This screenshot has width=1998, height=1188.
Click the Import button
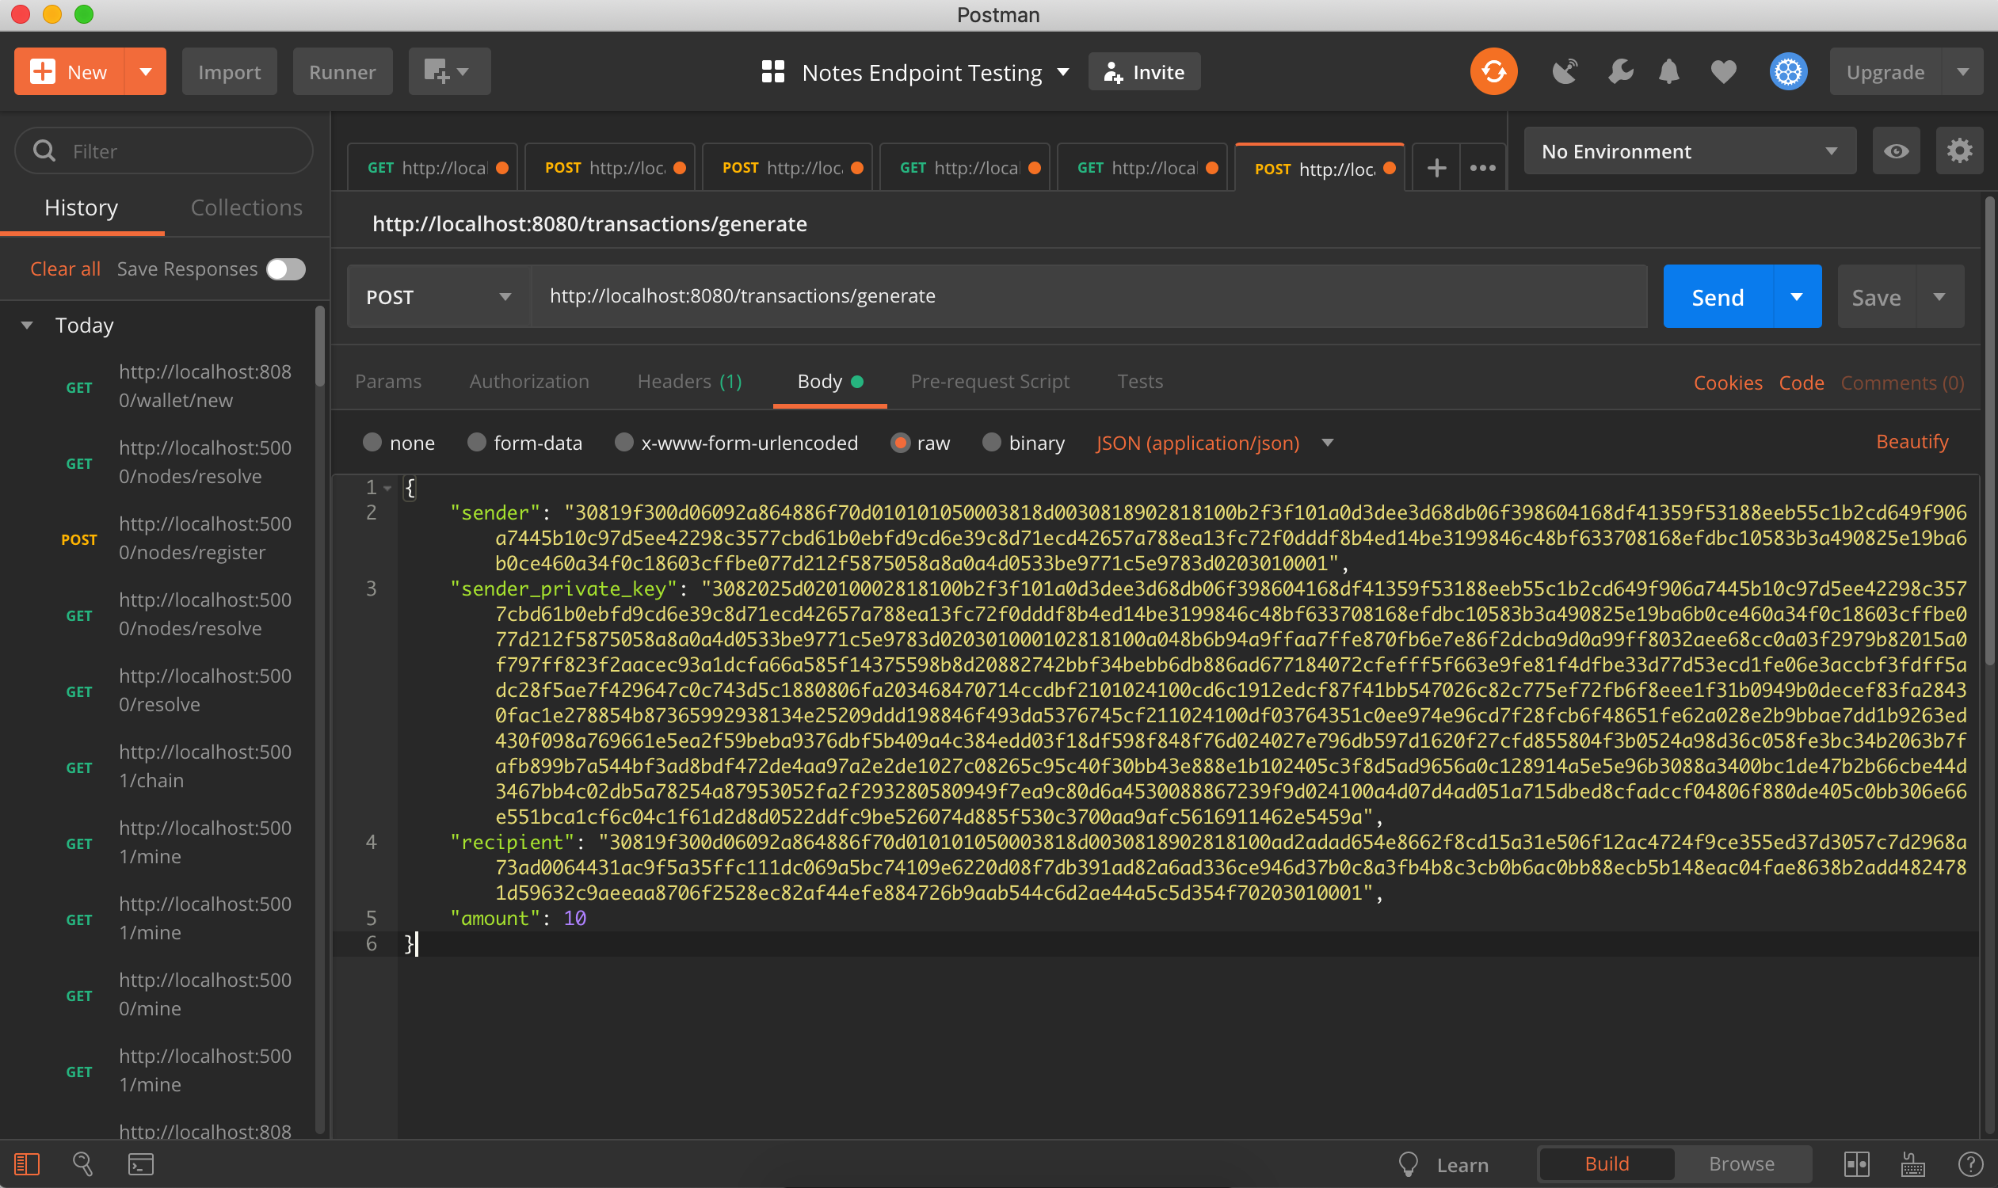click(x=230, y=71)
